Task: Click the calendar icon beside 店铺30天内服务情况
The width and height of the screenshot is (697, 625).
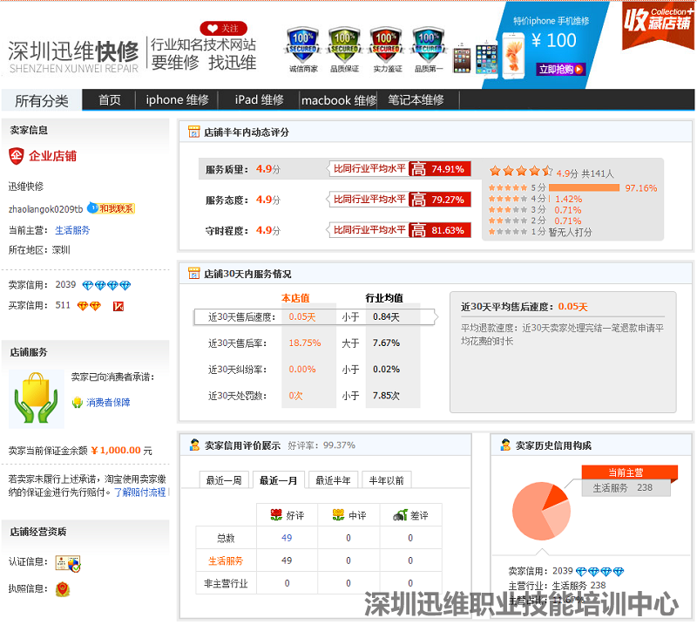Action: [x=193, y=273]
